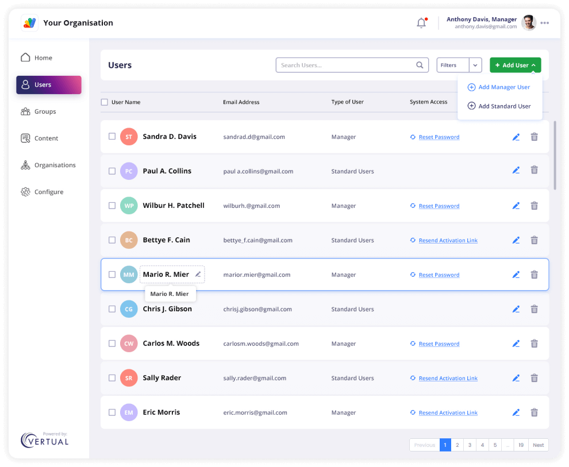This screenshot has height=467, width=569.
Task: Delete Eric Morris using the trash icon
Action: tap(534, 412)
